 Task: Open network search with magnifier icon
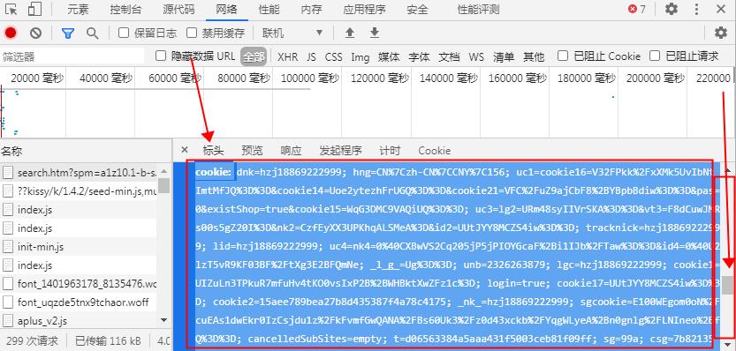[x=93, y=33]
